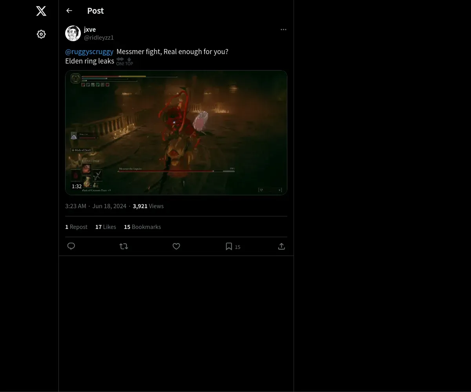The height and width of the screenshot is (392, 471).
Task: Repost using the retweet icon
Action: pyautogui.click(x=124, y=246)
